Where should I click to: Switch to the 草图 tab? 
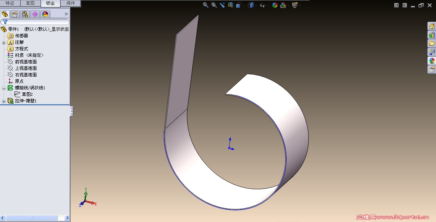[30, 3]
